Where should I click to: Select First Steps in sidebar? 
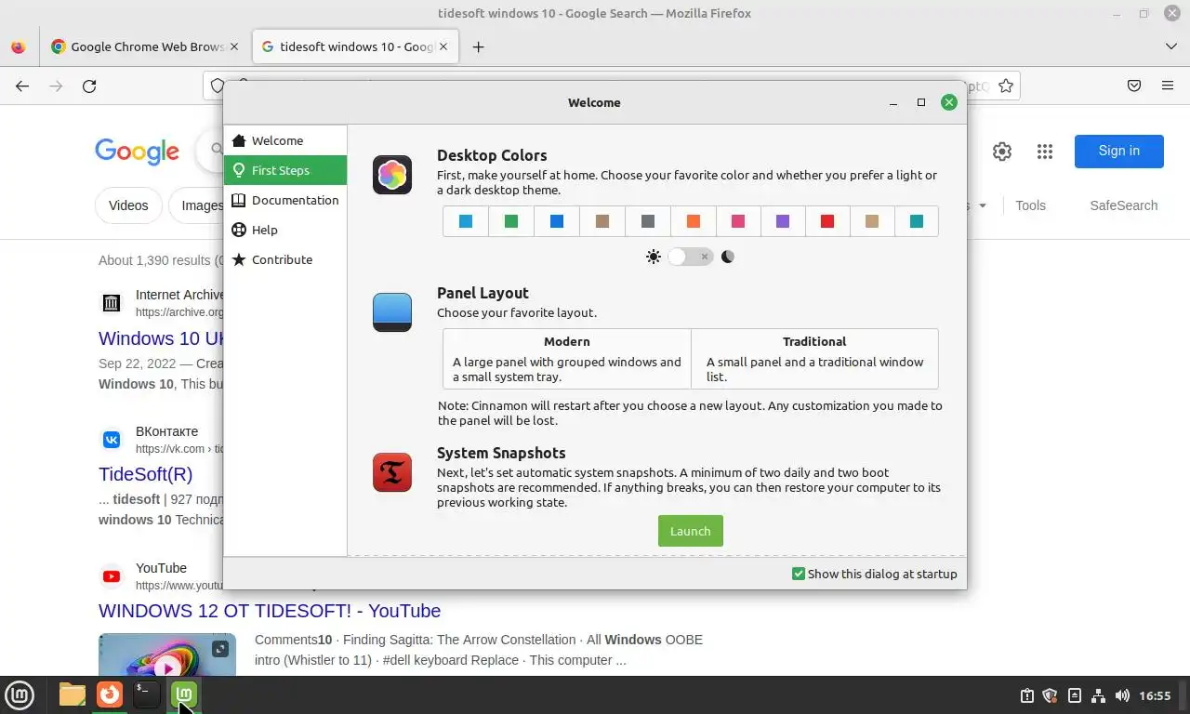click(x=285, y=170)
